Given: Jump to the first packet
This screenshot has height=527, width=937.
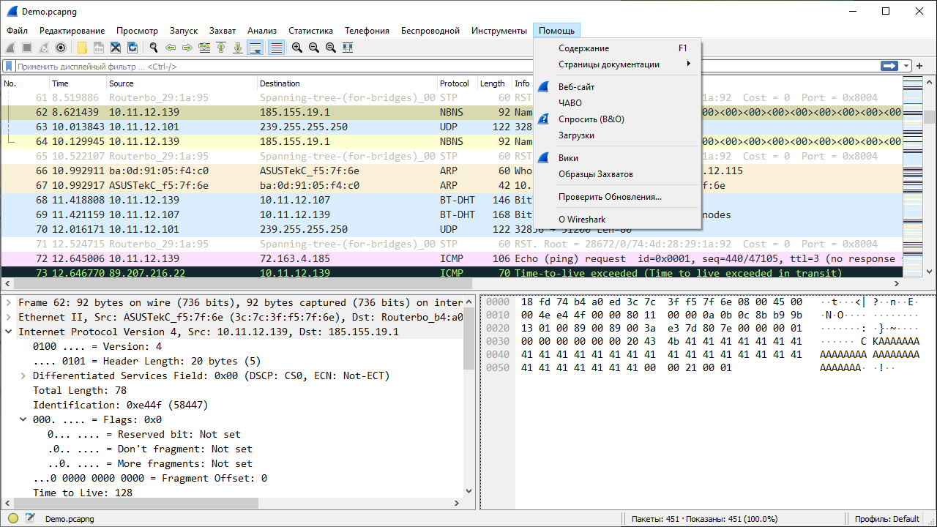Looking at the screenshot, I should tap(221, 48).
